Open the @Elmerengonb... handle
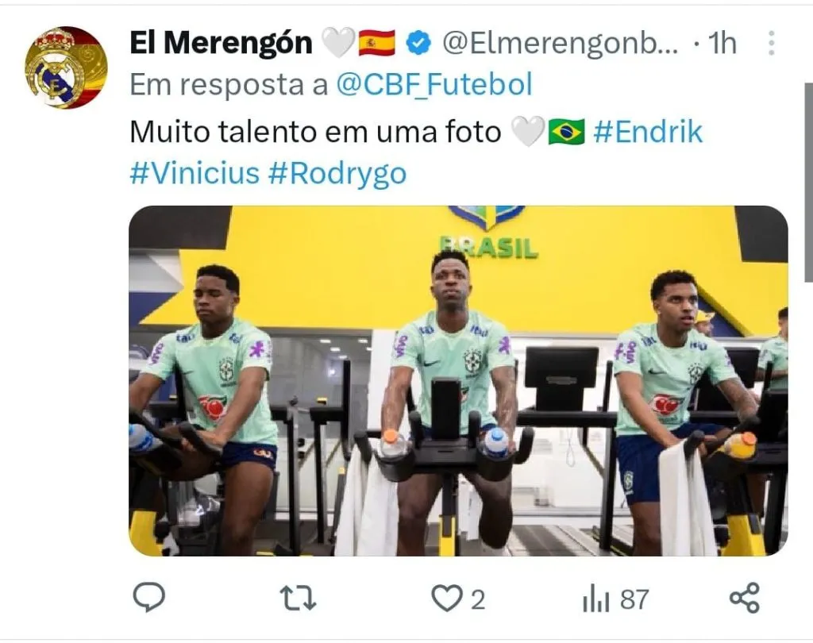 [560, 44]
